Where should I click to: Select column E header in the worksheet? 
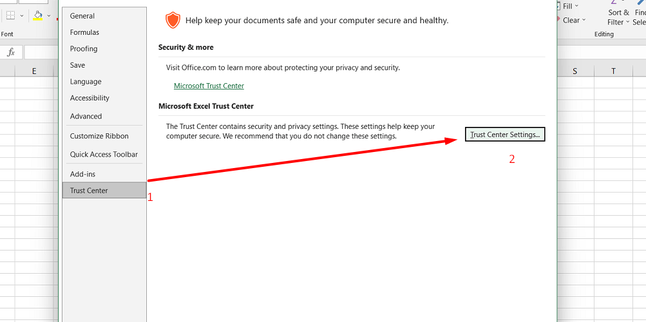[34, 71]
